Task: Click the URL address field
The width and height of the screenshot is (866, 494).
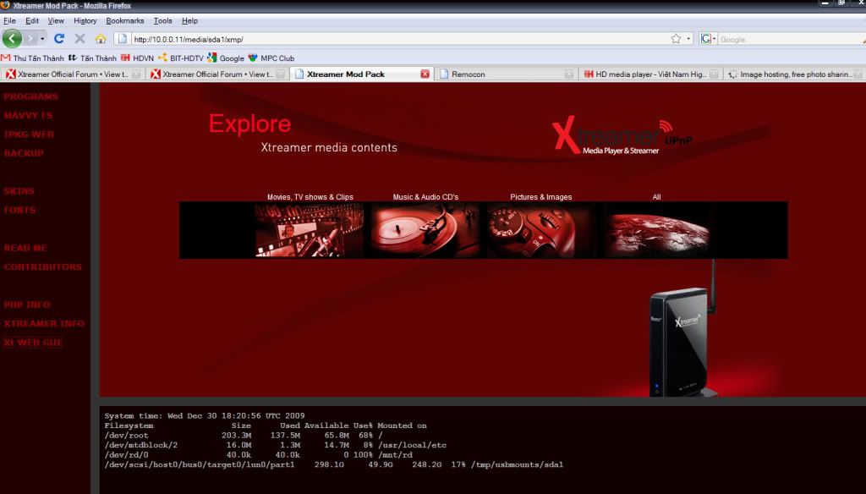Action: (x=399, y=39)
